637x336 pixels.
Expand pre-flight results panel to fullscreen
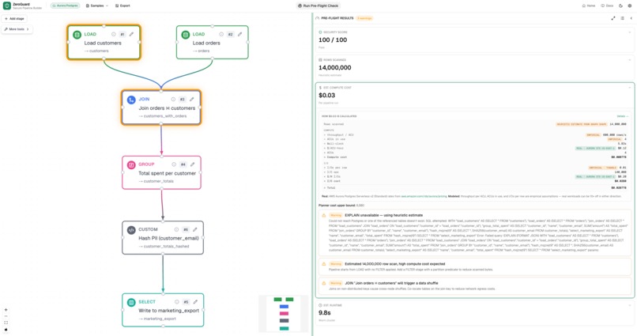[x=613, y=18]
